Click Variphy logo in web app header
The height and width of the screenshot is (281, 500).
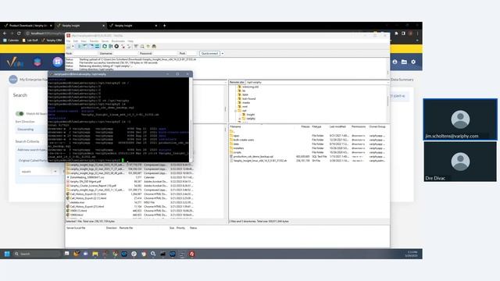tap(15, 62)
